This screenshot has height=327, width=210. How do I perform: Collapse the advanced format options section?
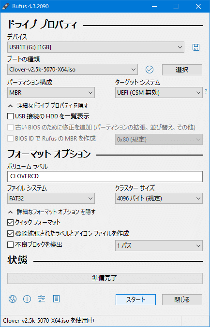[x=52, y=212]
